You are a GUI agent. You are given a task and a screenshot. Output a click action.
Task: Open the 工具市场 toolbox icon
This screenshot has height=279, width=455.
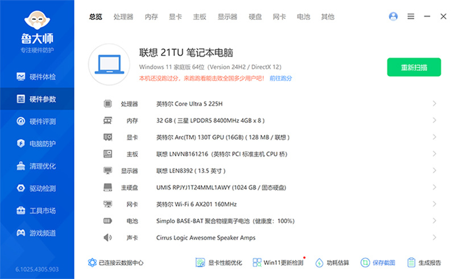click(x=20, y=211)
